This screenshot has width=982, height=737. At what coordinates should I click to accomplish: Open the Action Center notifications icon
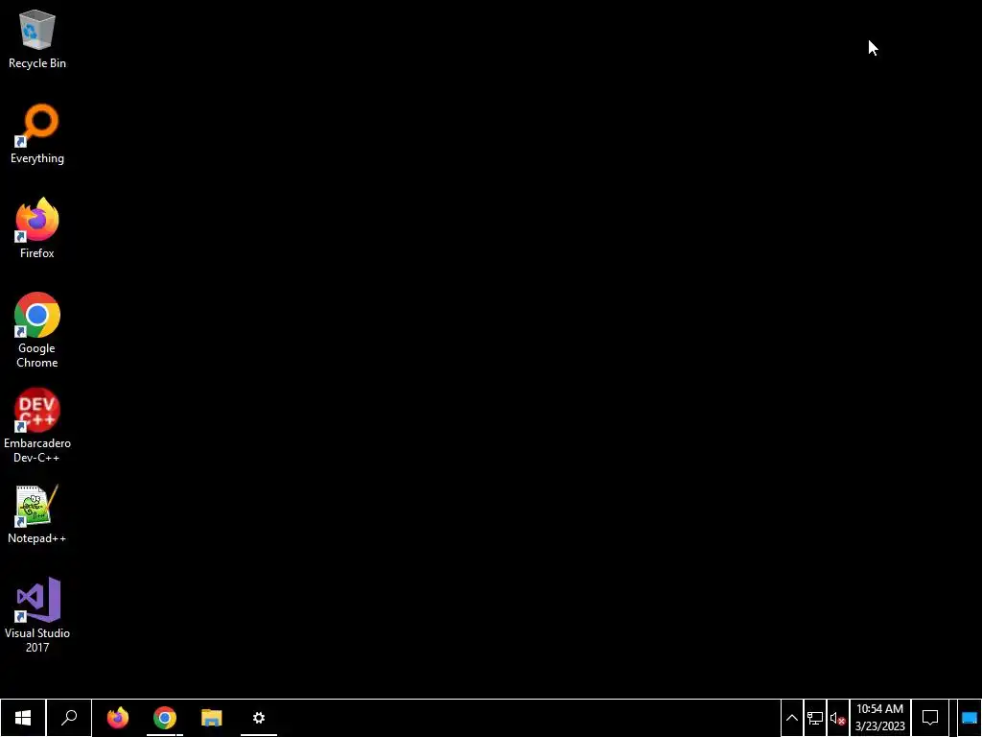(x=930, y=718)
